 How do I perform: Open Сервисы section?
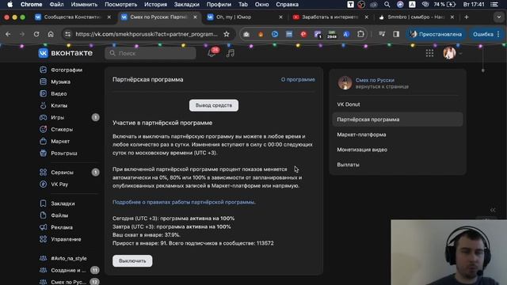point(62,173)
